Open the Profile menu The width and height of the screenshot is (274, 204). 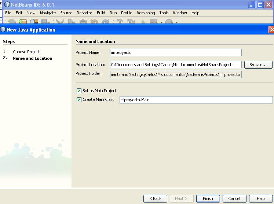pos(127,13)
